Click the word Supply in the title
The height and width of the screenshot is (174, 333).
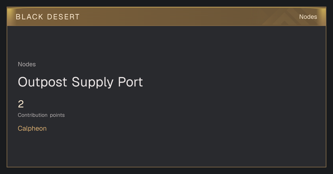(x=93, y=82)
